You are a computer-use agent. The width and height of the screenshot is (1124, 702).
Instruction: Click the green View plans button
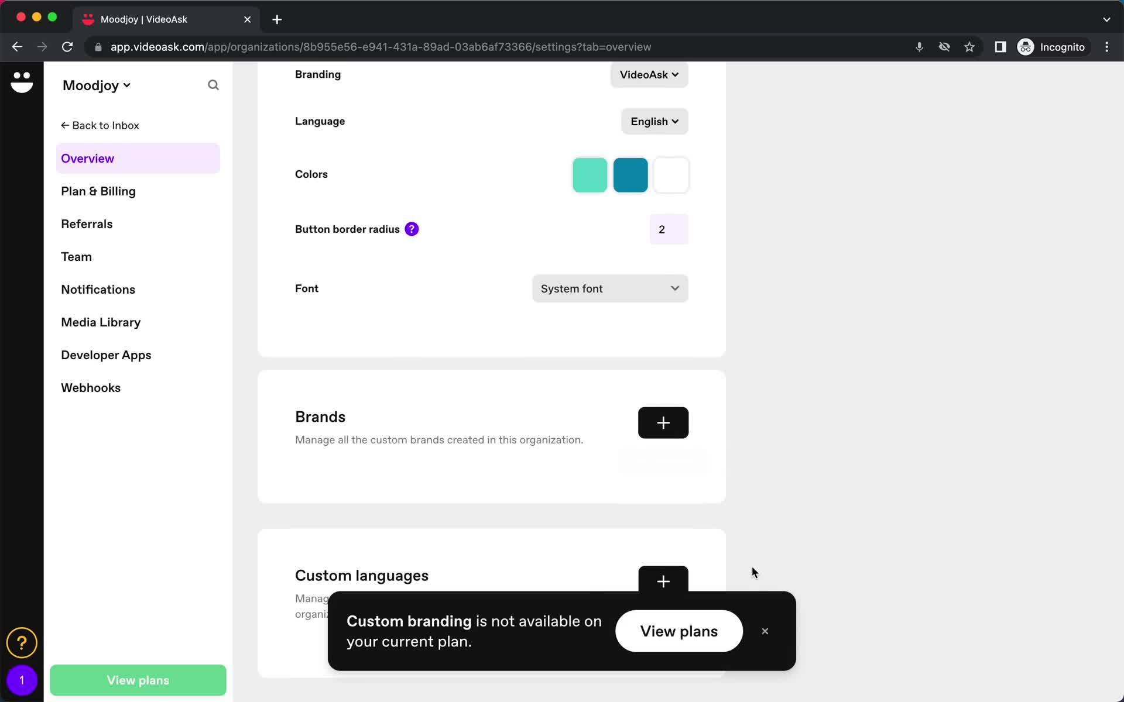point(138,680)
